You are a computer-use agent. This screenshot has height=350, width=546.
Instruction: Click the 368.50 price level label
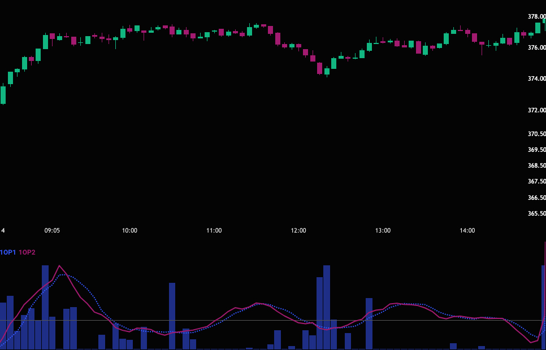pyautogui.click(x=536, y=166)
